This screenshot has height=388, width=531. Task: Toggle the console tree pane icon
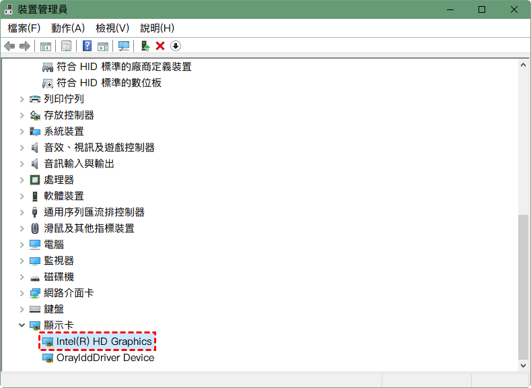pos(46,46)
